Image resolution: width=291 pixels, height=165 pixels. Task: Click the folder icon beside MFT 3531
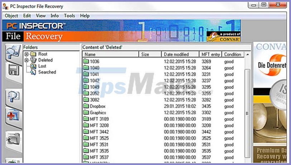point(86,144)
